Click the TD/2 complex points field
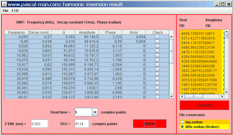233x135 pixels. click(82, 124)
